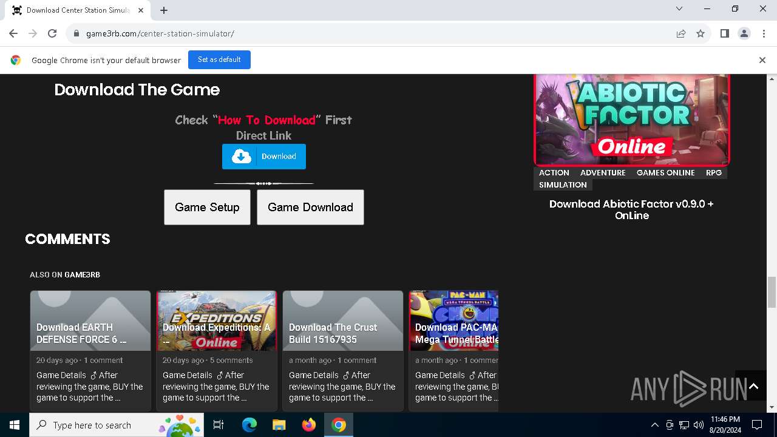The height and width of the screenshot is (437, 777).
Task: Click the page vertical scrollbar thumb
Action: (772, 292)
